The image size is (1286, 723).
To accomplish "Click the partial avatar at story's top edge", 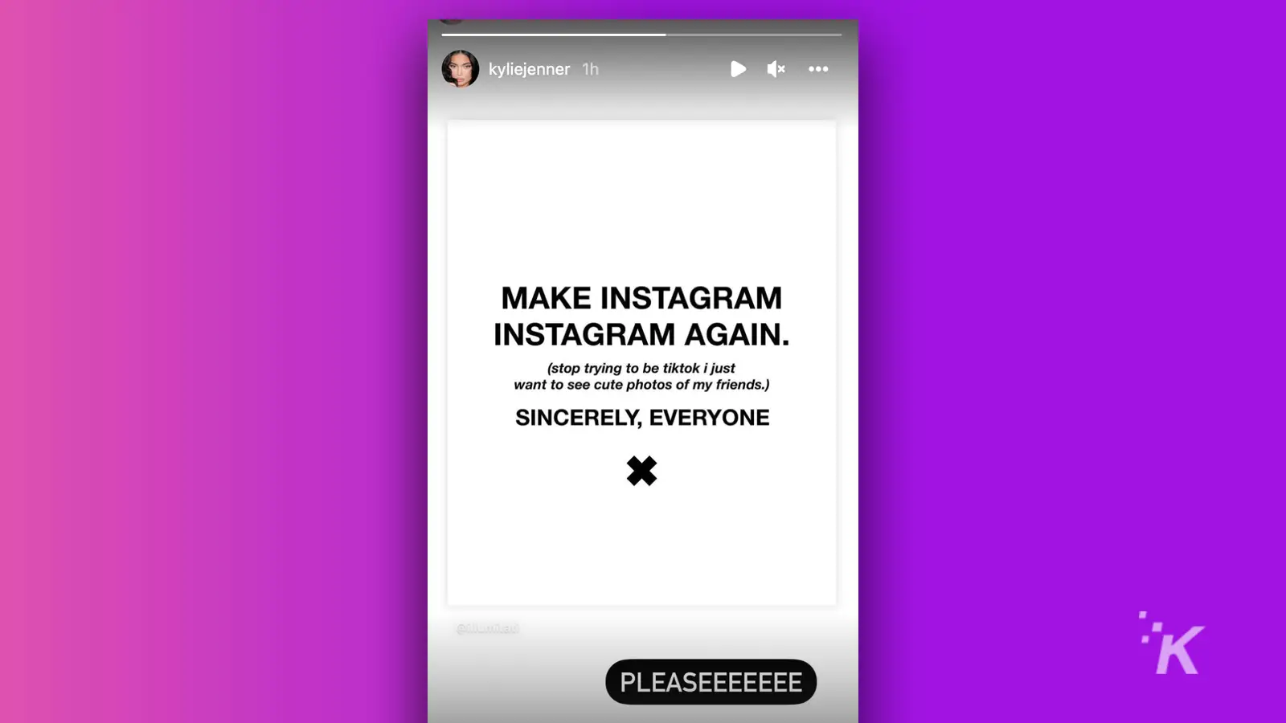I will point(453,20).
